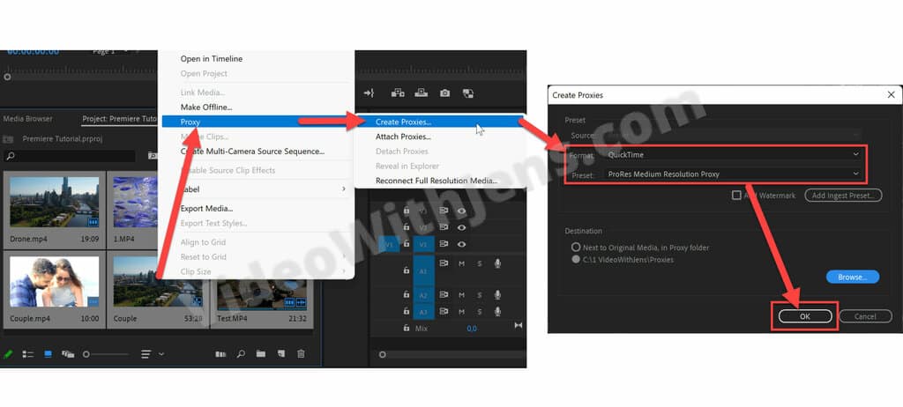This screenshot has width=903, height=407.
Task: Click the Comparison View icon
Action: (x=468, y=92)
